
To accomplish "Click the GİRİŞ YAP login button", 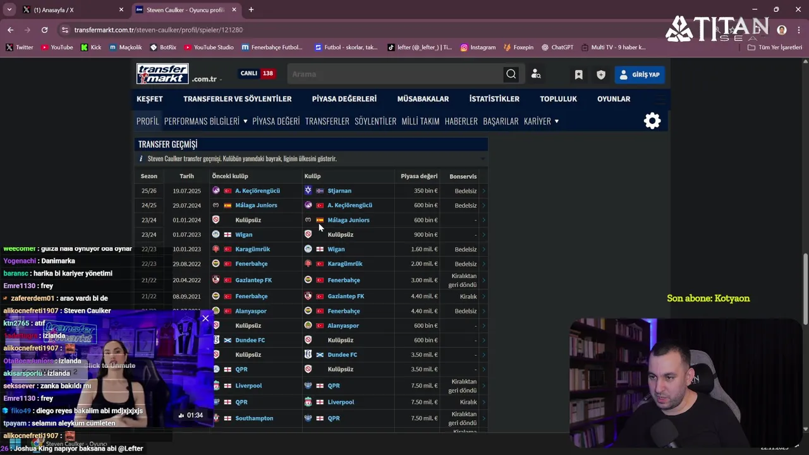I will pos(640,75).
